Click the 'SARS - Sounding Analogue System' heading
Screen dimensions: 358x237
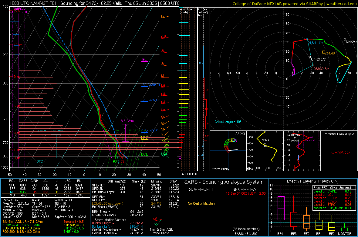point(224,182)
